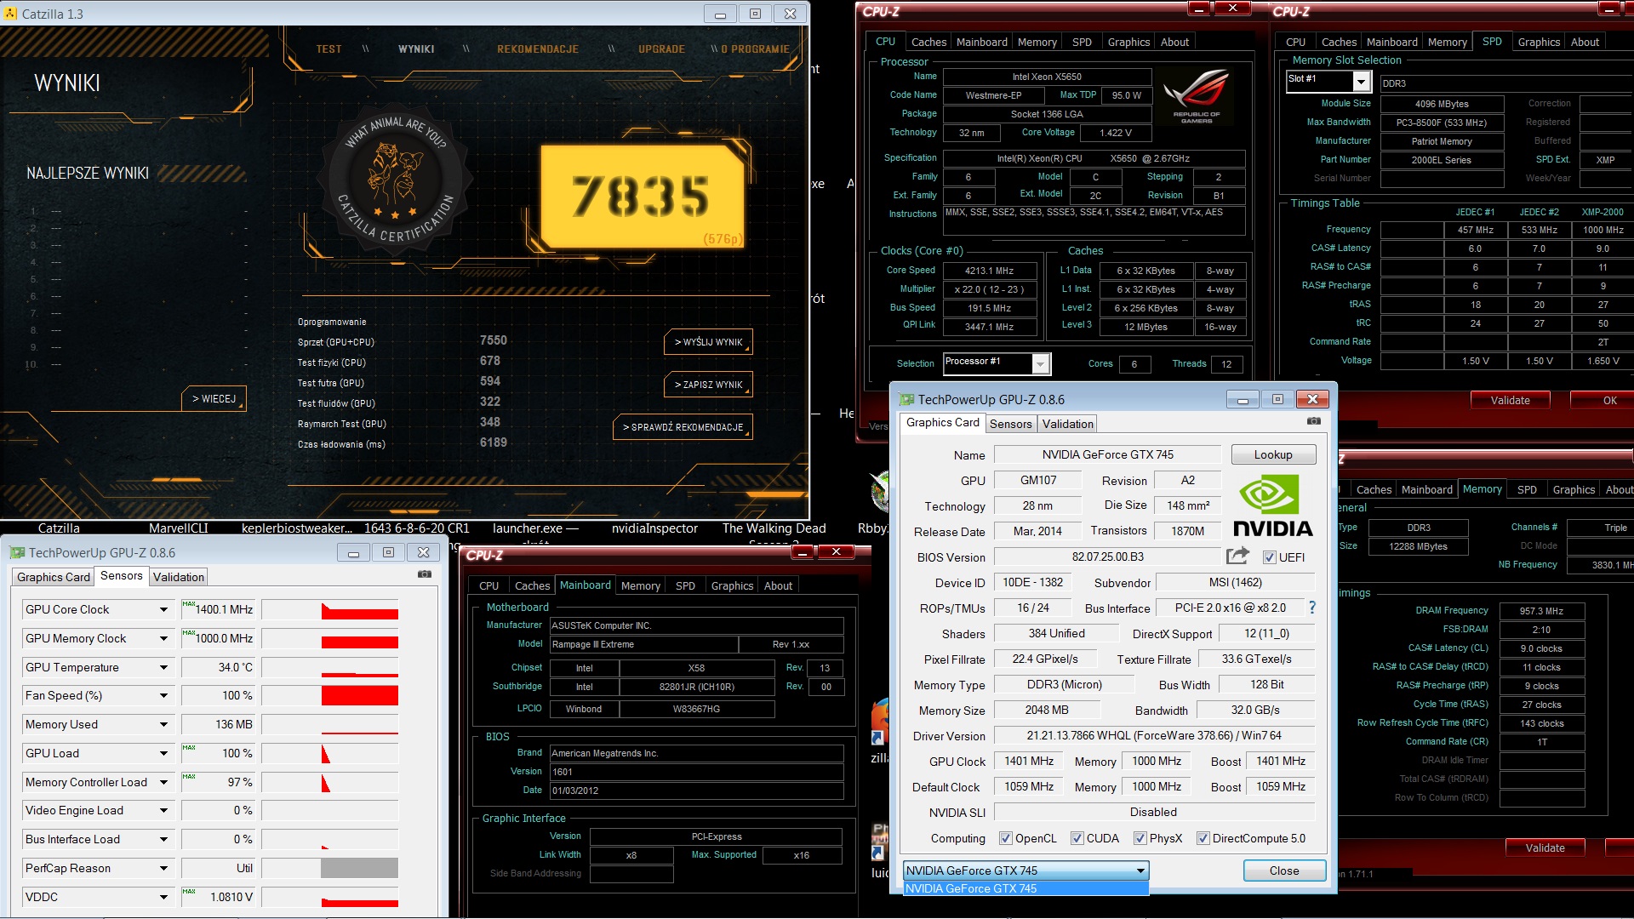
Task: Click the camera icon in GPU-Z Sensors window
Action: 425,574
